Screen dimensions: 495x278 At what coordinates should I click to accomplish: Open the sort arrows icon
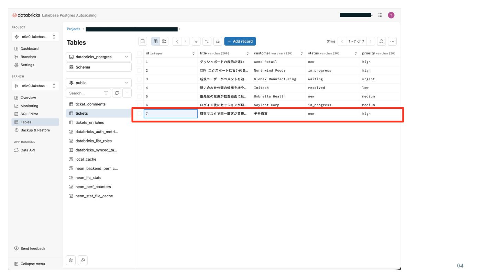coord(207,41)
